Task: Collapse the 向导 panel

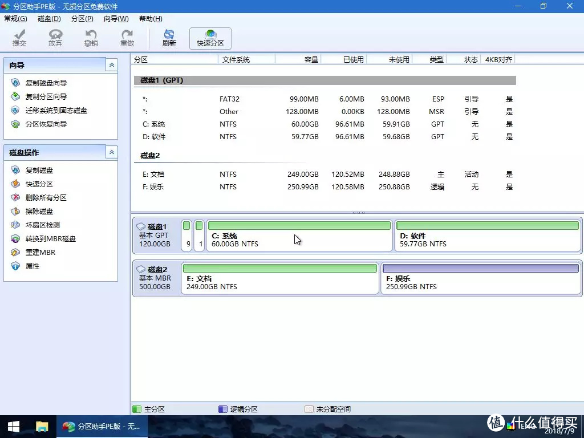Action: point(111,64)
